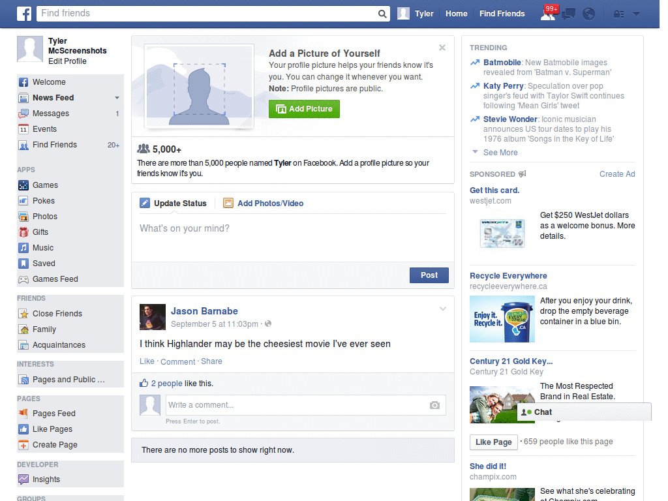Click Tyler name link in top bar
The height and width of the screenshot is (501, 668).
coord(424,14)
